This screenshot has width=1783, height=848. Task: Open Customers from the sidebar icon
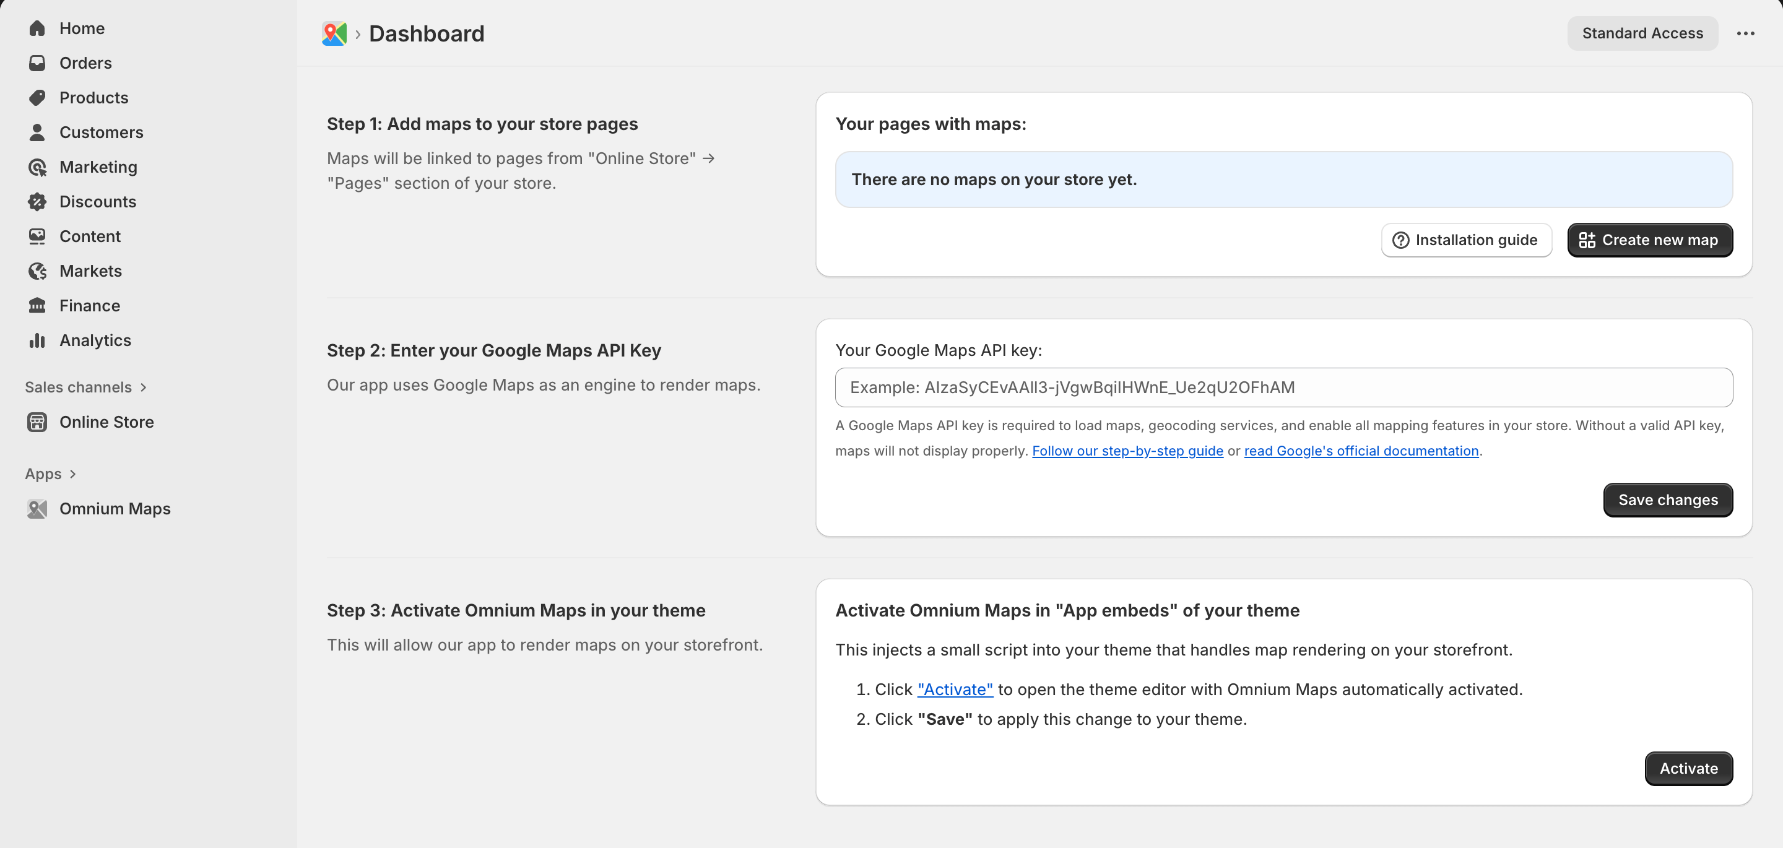click(x=38, y=132)
